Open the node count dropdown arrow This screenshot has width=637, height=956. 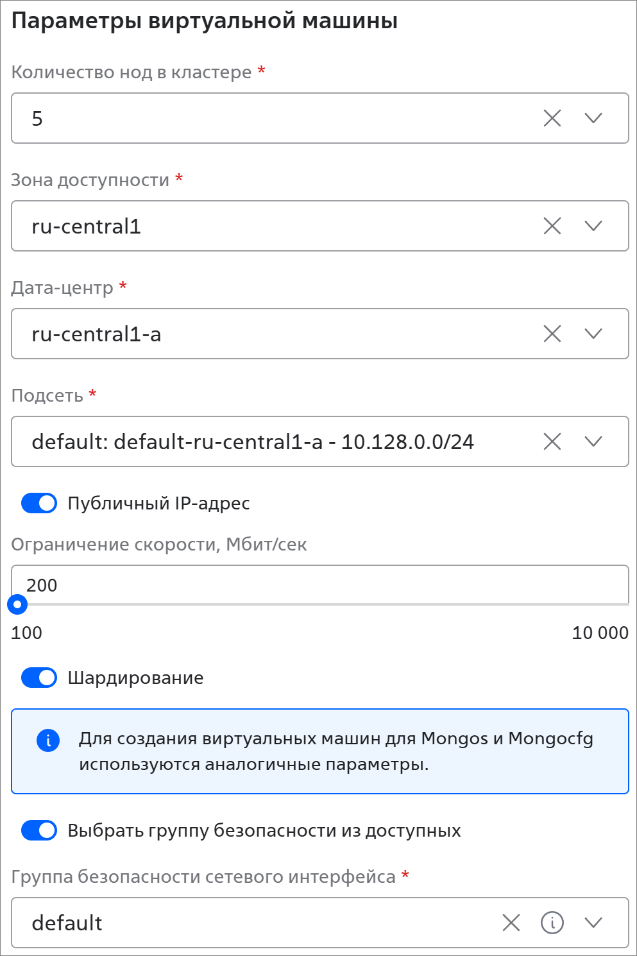(x=593, y=118)
